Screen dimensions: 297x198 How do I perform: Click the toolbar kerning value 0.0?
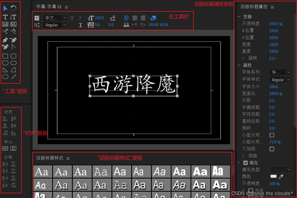coord(97,25)
